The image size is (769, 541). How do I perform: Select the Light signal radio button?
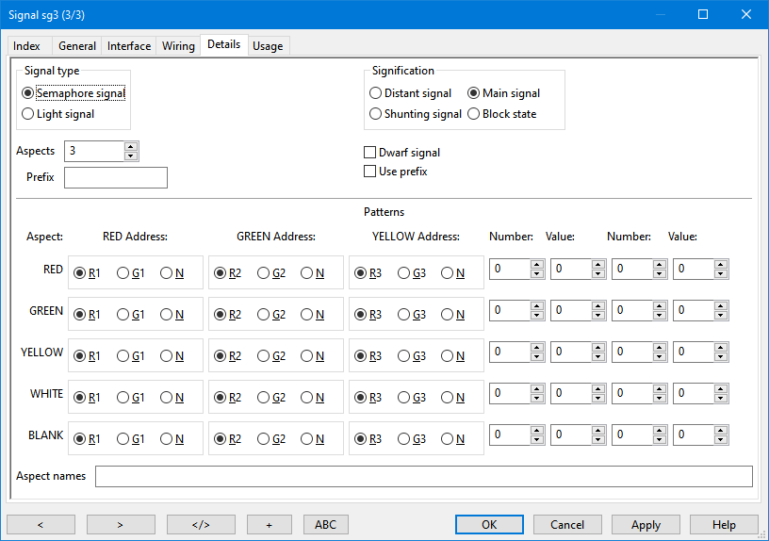pyautogui.click(x=28, y=114)
